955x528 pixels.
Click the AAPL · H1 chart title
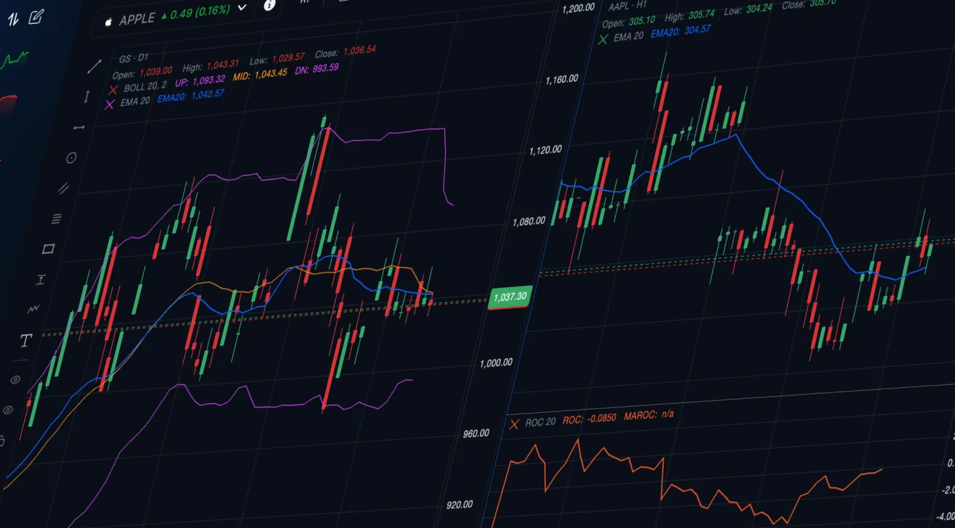tap(627, 6)
